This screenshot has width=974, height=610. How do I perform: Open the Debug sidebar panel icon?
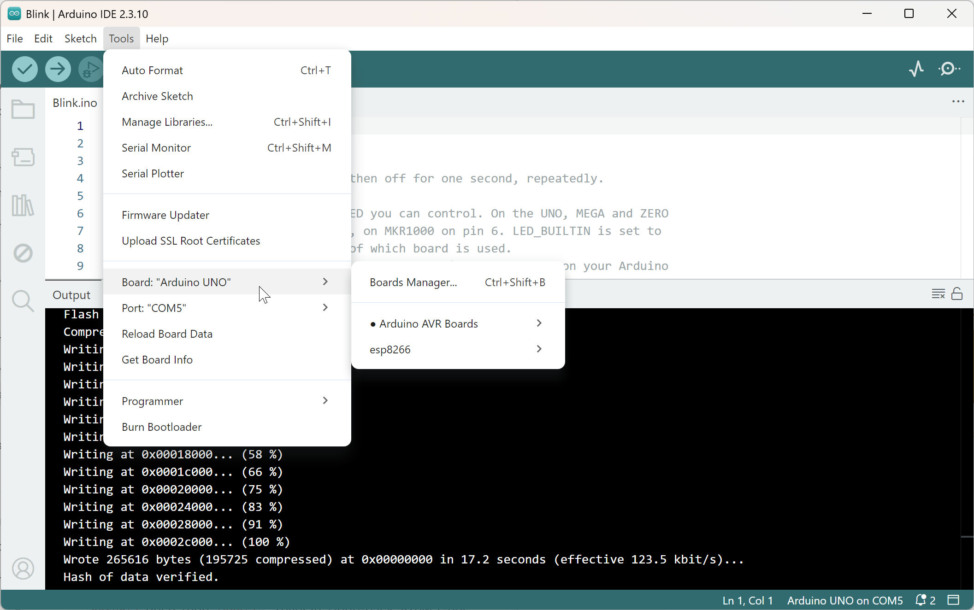click(x=23, y=253)
